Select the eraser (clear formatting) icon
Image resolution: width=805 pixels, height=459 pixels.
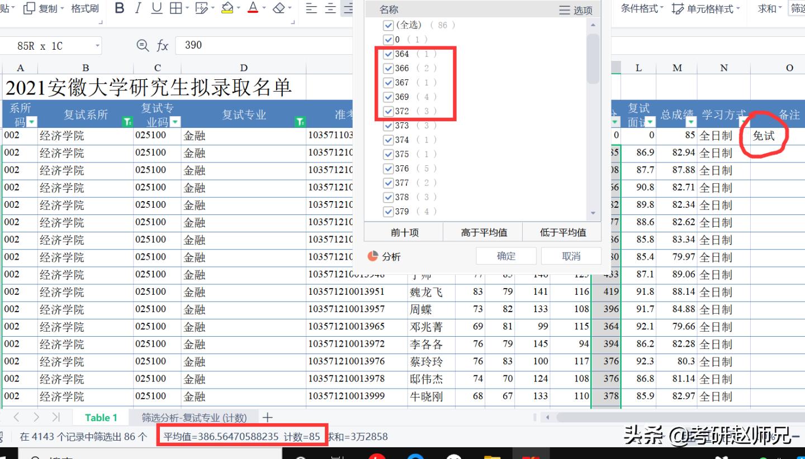coord(280,8)
